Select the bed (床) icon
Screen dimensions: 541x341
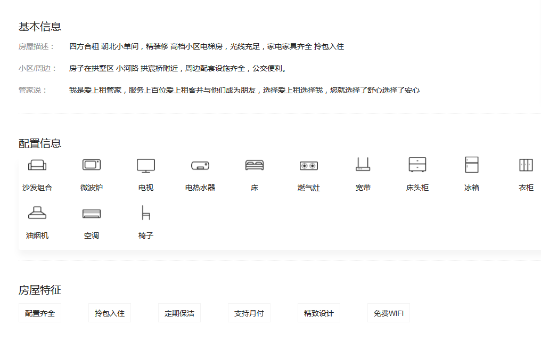(x=255, y=165)
